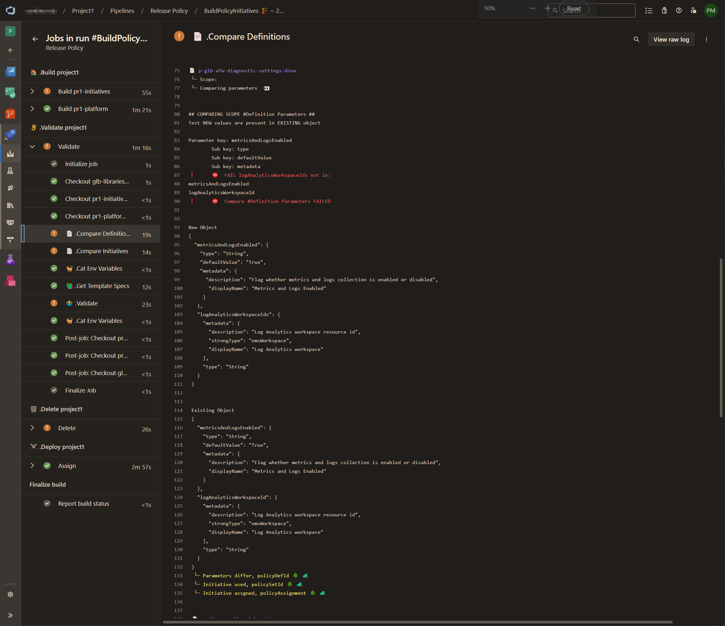The height and width of the screenshot is (626, 725).
Task: Expand the Build pr1-initiatives job row
Action: [33, 91]
